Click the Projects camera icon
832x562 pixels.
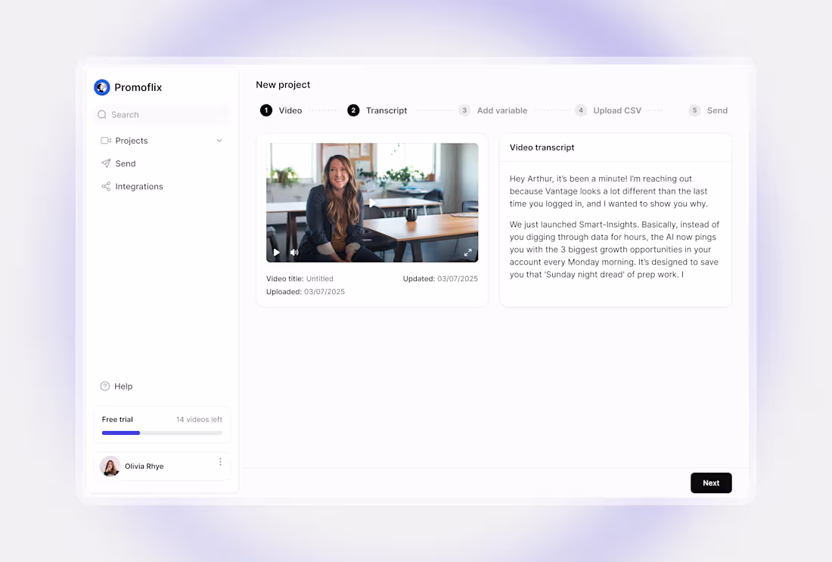pyautogui.click(x=105, y=140)
